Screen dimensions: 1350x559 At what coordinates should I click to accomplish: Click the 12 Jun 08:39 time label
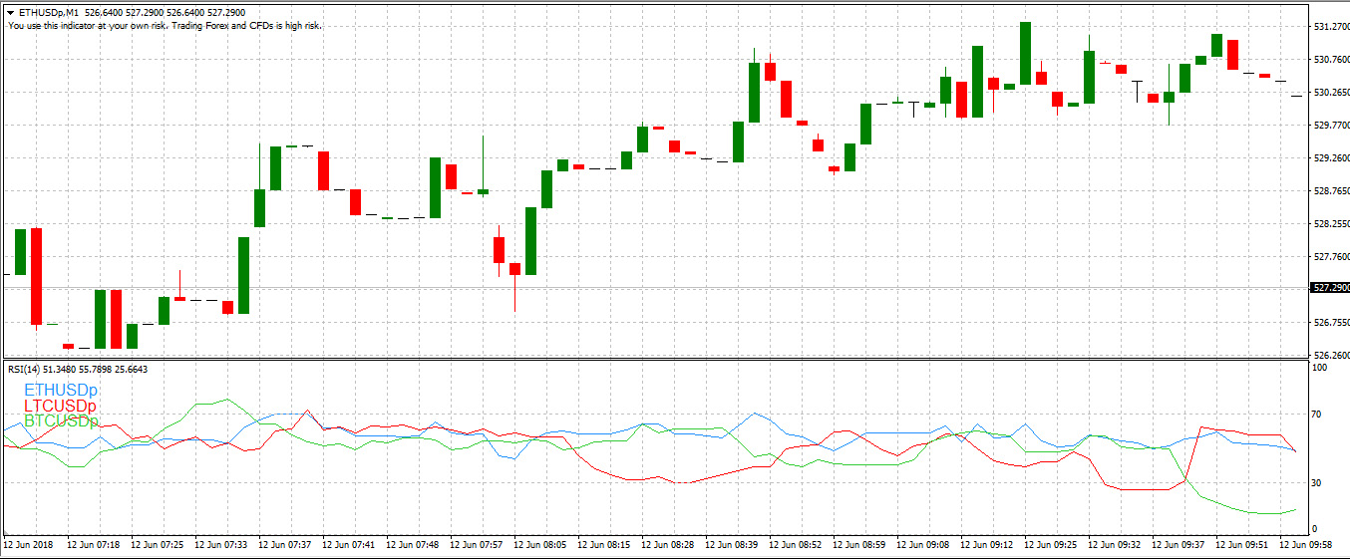[x=733, y=545]
